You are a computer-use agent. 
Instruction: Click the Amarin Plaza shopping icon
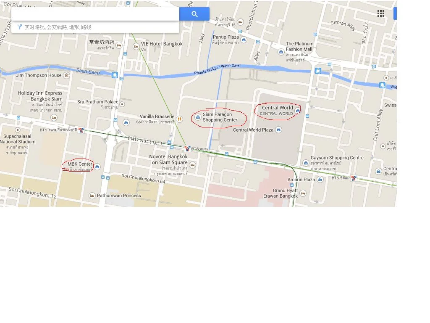pos(320,180)
